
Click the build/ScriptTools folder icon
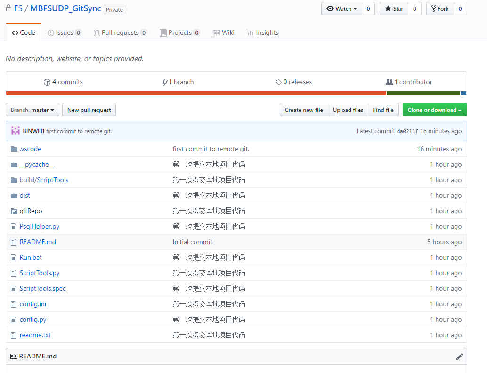point(14,180)
